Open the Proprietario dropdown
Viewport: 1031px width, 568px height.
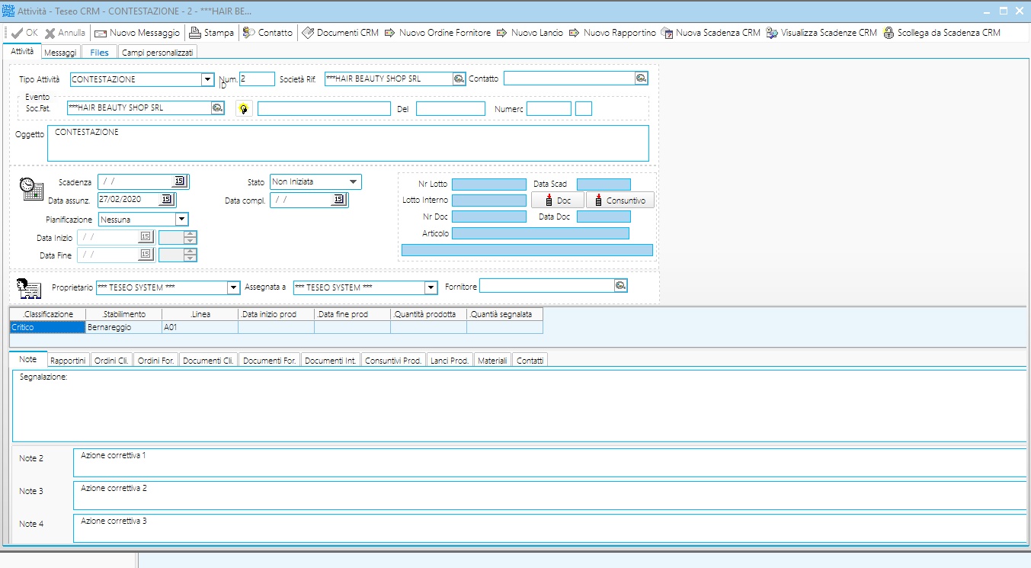coord(234,287)
